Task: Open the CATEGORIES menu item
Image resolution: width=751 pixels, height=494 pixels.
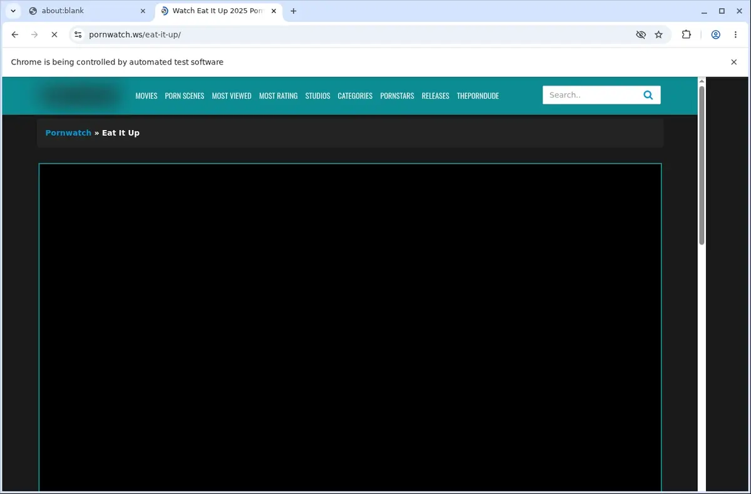Action: tap(355, 96)
